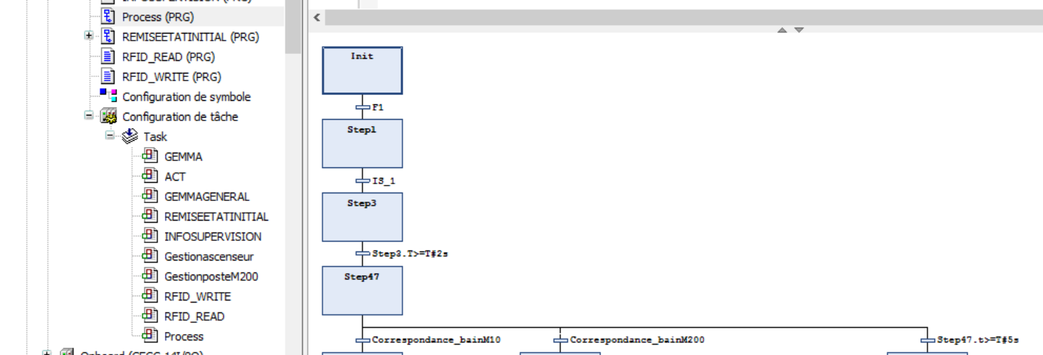
Task: Click the Configuration de tâche icon
Action: pyautogui.click(x=108, y=117)
